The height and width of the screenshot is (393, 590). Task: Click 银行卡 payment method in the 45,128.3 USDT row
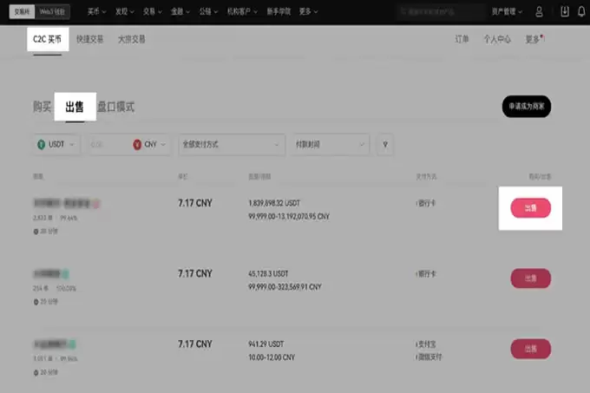pos(426,274)
